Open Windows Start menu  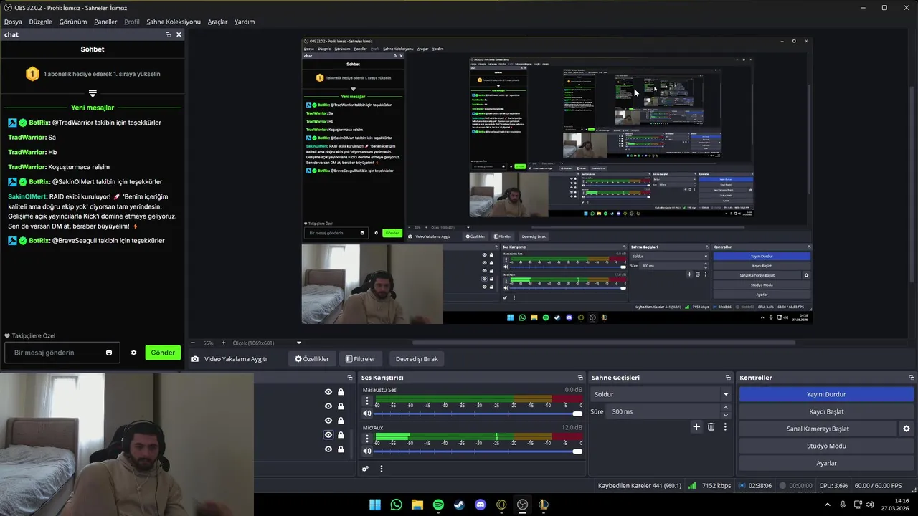[x=375, y=505]
